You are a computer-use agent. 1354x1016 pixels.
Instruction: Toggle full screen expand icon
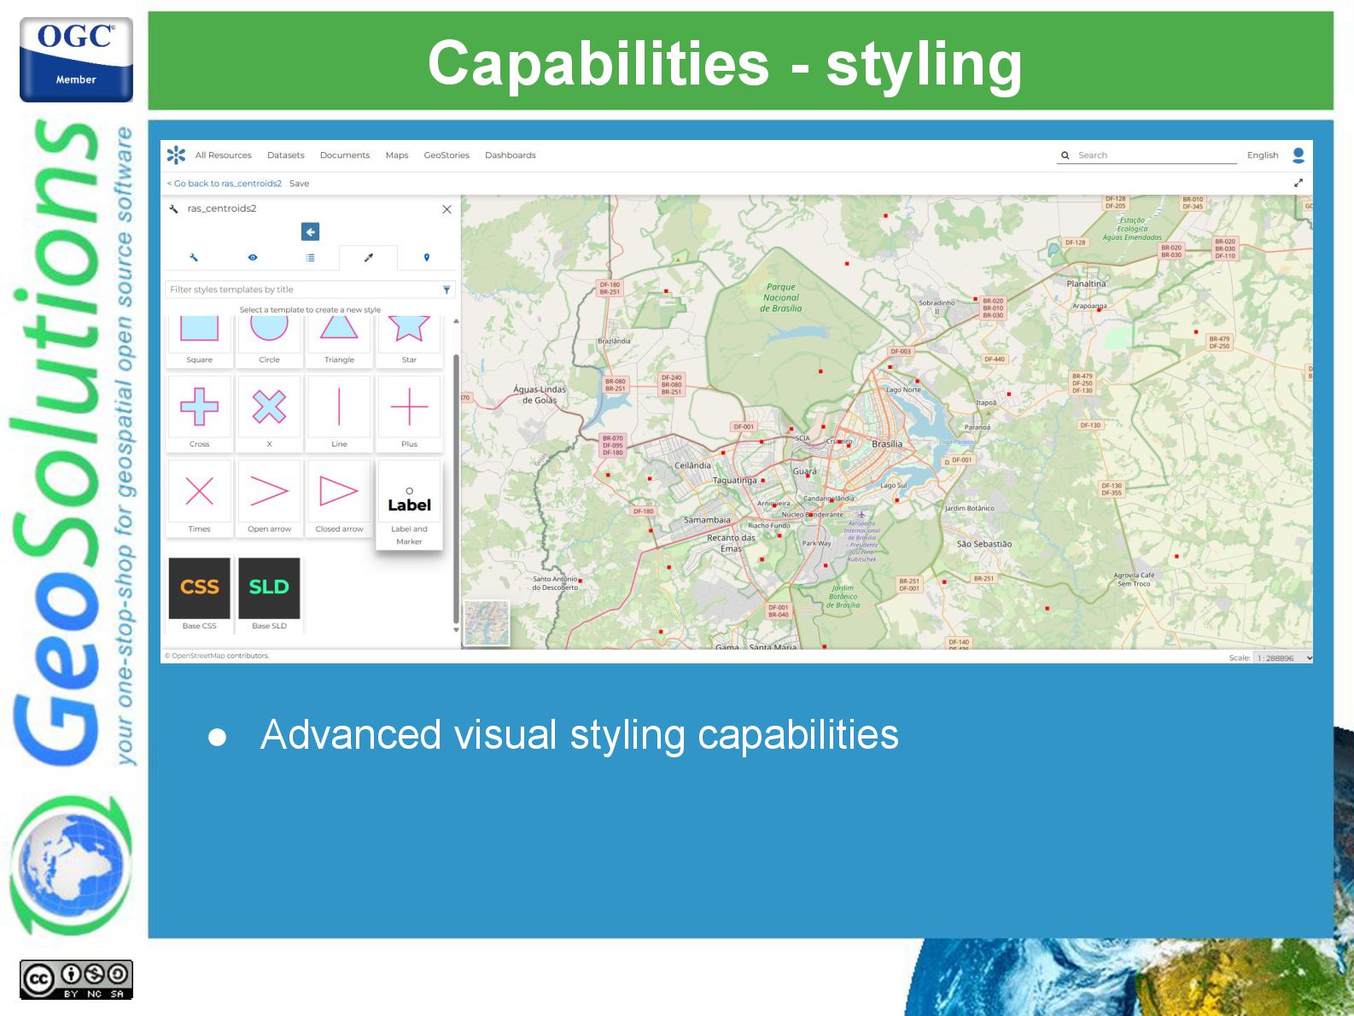click(1299, 183)
